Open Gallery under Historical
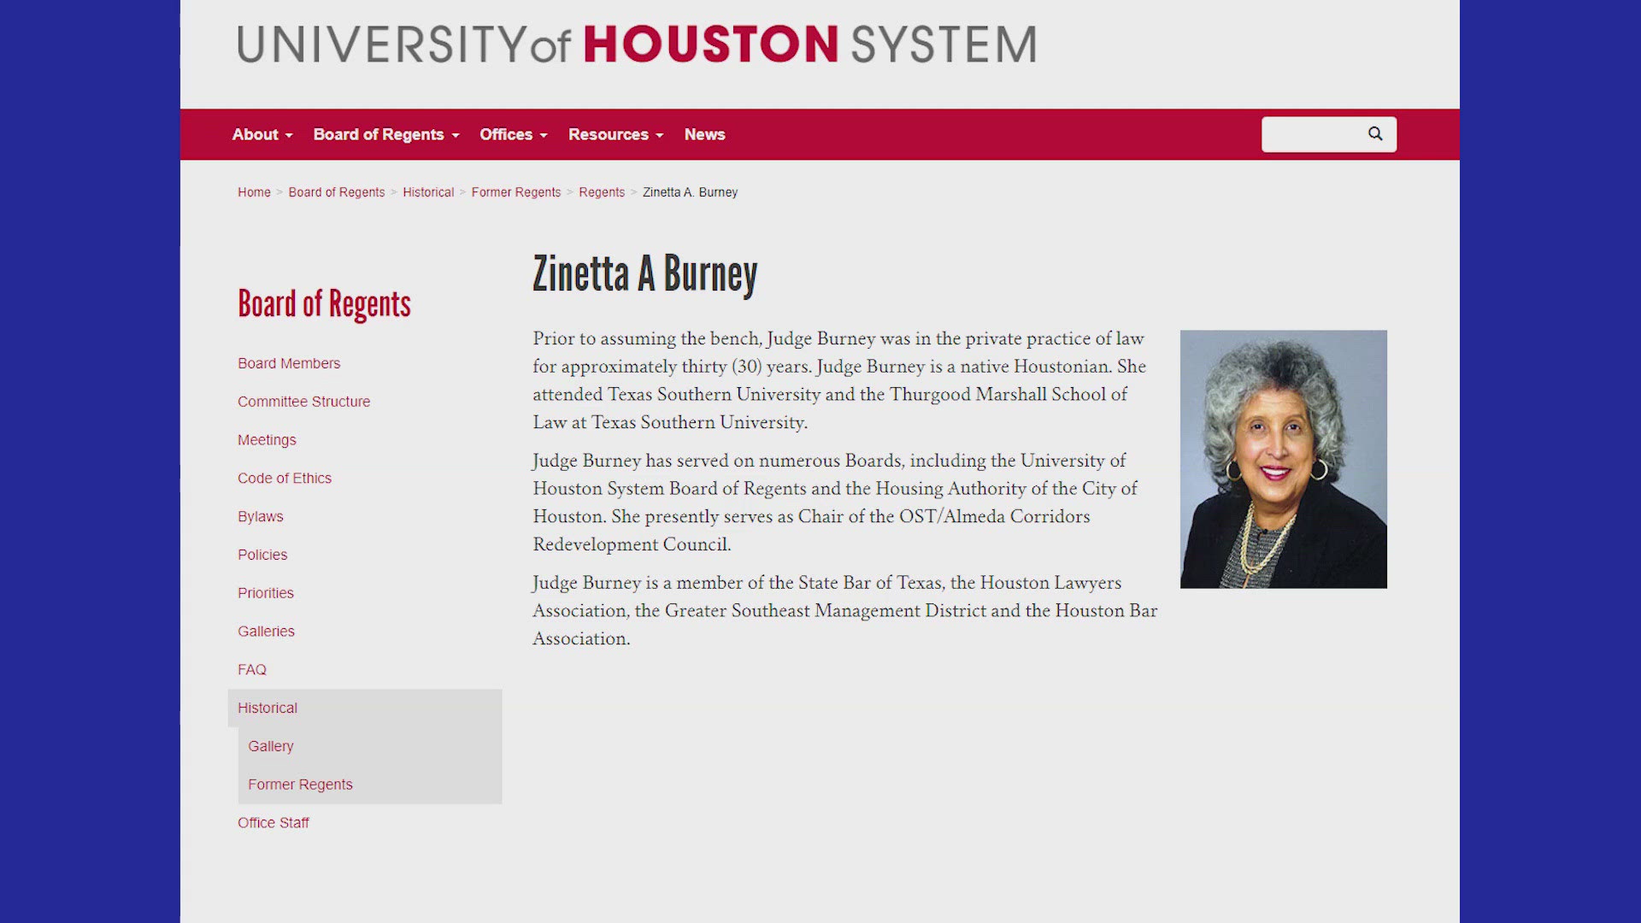This screenshot has width=1641, height=923. pos(271,746)
